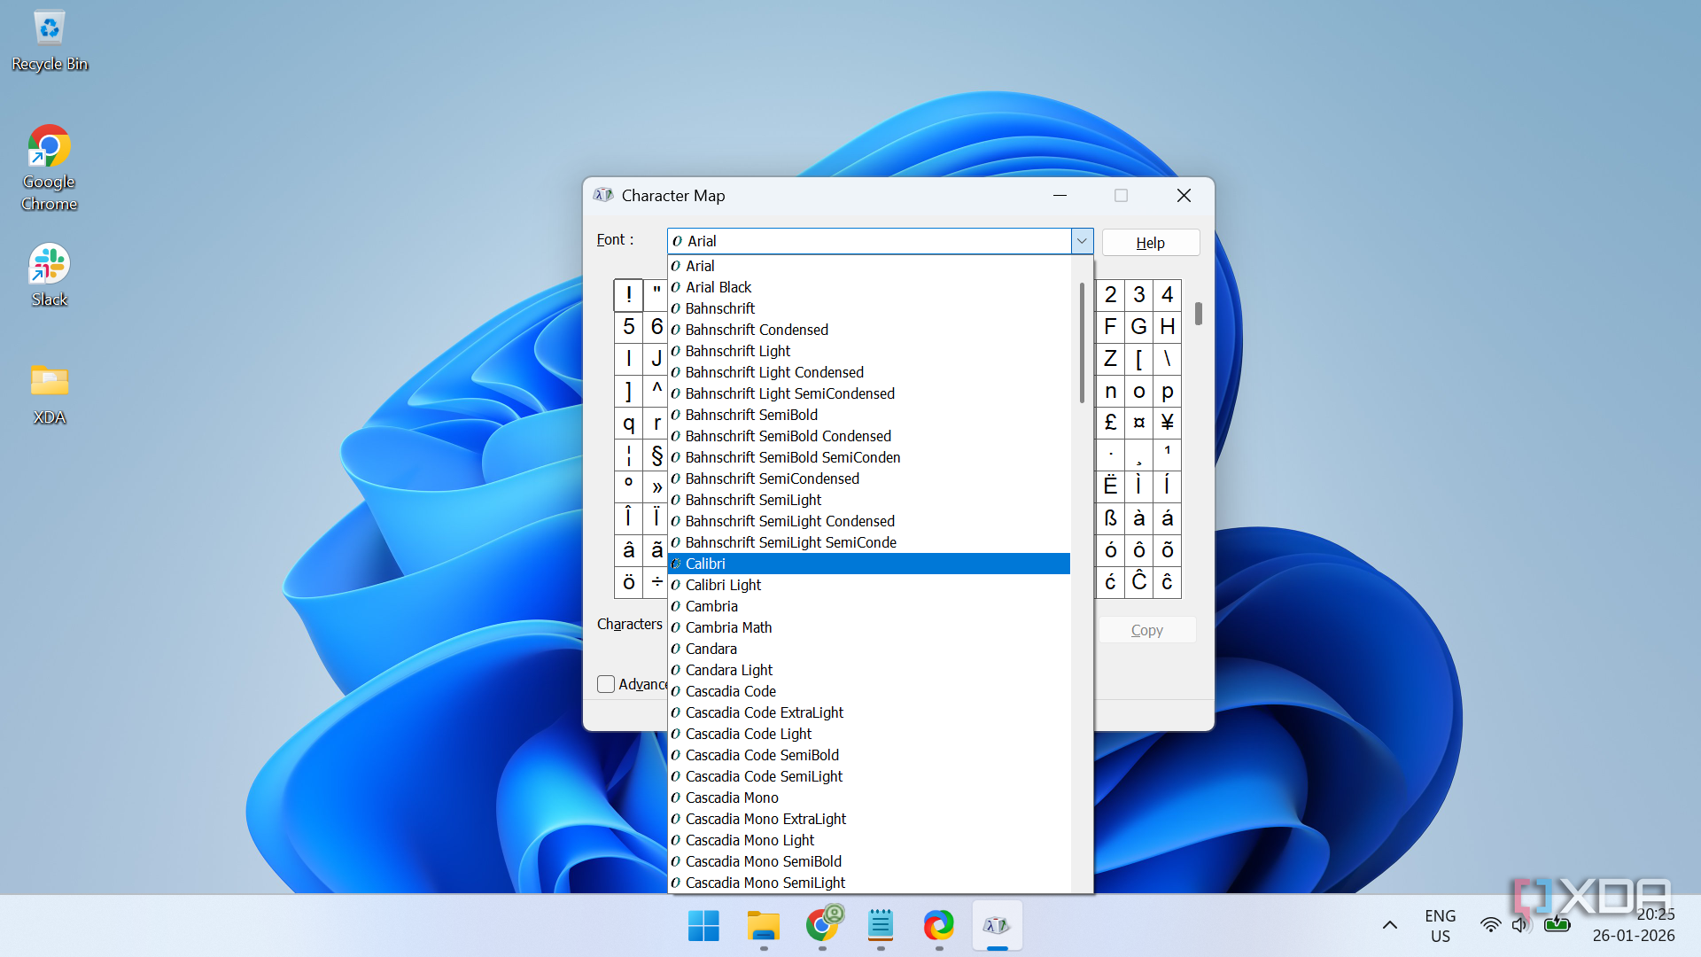Select Bahnschrift Light SemiCondensed font

[x=869, y=393]
